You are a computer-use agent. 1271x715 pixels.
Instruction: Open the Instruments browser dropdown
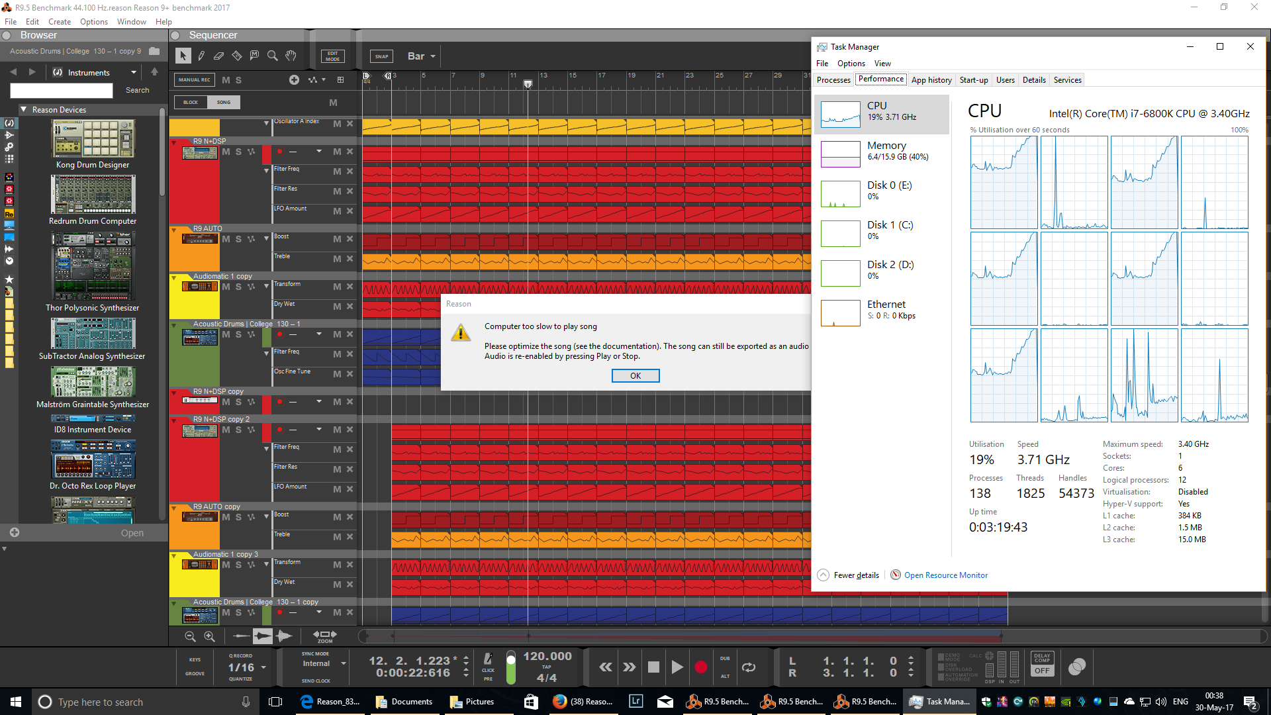pos(95,72)
